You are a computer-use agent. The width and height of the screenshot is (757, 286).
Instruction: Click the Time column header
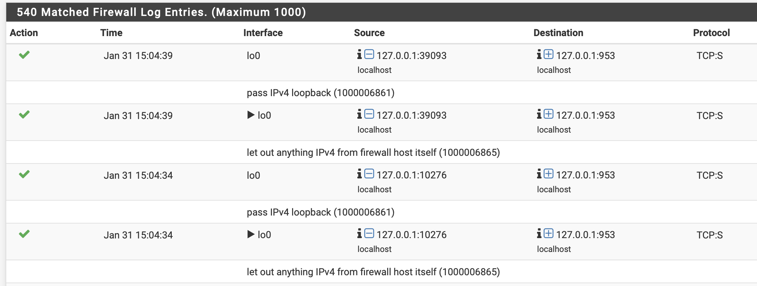(x=111, y=33)
